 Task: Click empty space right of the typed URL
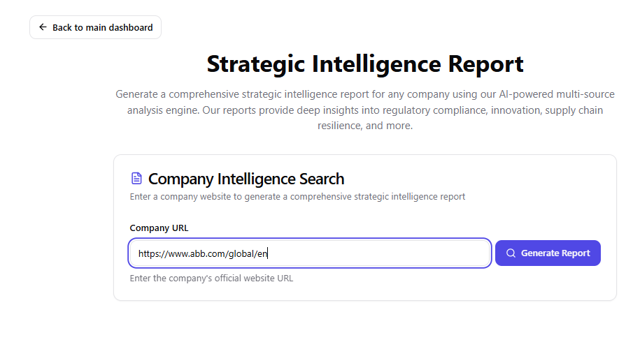(x=378, y=253)
